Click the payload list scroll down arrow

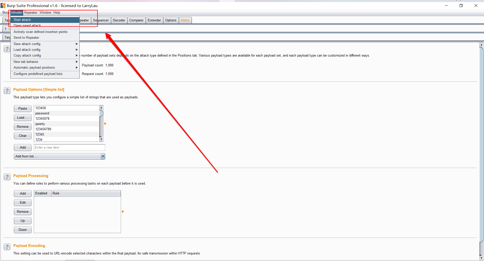[101, 140]
